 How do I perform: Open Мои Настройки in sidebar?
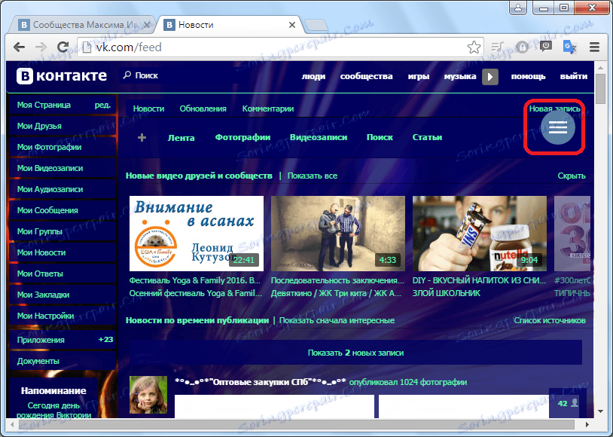point(63,316)
